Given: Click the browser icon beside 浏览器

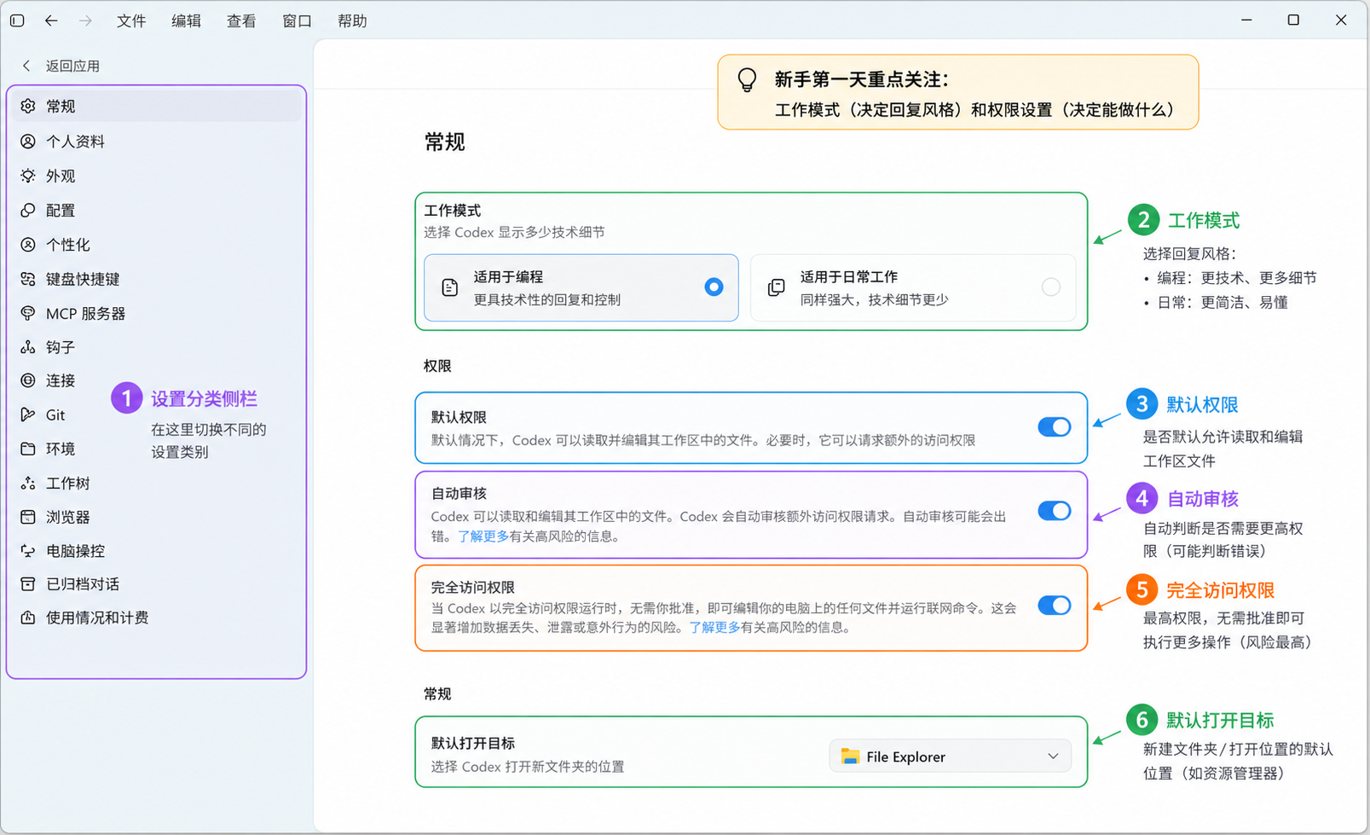Looking at the screenshot, I should (x=28, y=517).
